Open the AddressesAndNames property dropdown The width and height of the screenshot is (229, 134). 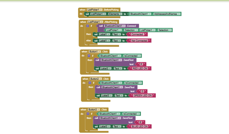167,14
